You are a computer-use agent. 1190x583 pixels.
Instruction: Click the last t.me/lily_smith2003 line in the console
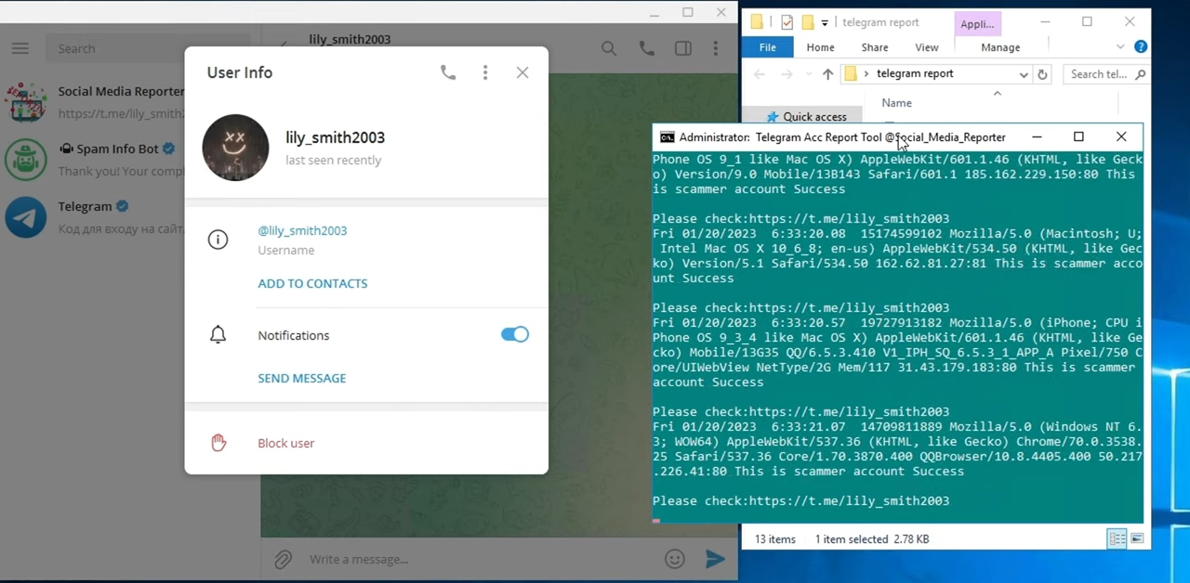(800, 500)
